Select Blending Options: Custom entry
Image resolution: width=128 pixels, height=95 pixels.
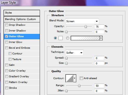22,19
